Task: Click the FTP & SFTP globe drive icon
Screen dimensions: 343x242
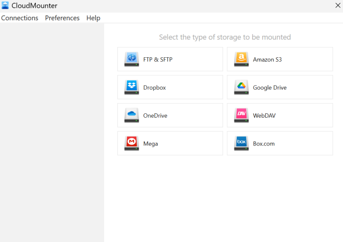Action: (x=131, y=59)
